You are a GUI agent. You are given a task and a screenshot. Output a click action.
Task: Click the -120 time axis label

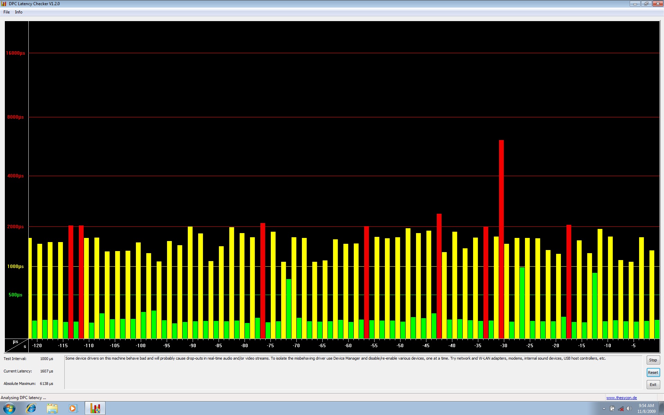coord(37,345)
